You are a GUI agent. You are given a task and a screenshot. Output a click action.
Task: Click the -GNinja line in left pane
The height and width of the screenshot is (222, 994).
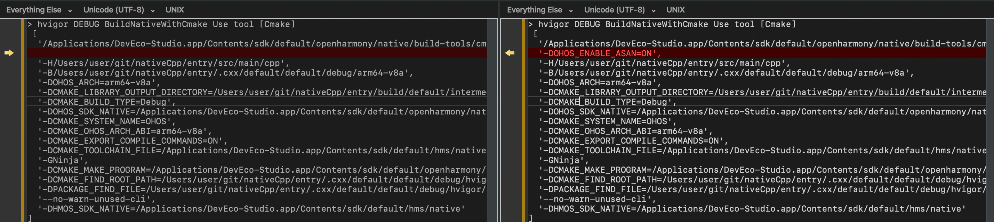63,160
